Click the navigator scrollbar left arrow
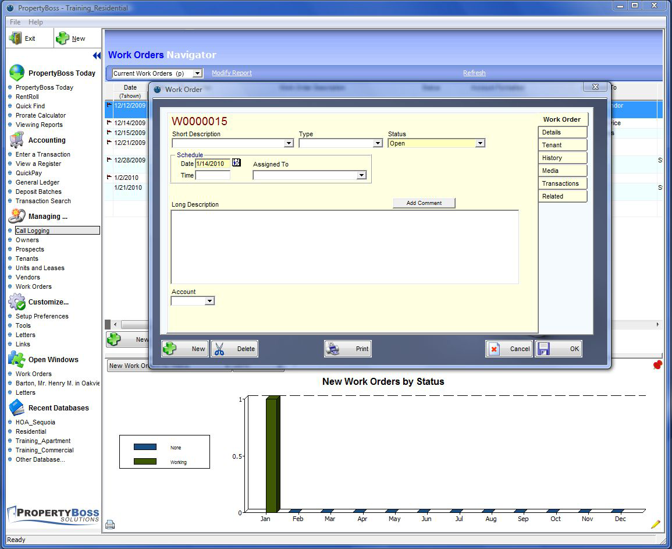 pos(115,325)
